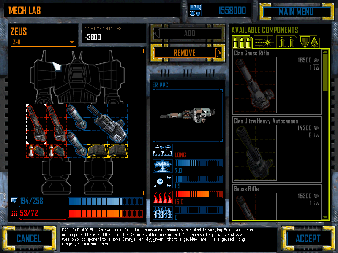Select the second red missile launcher

pos(57,151)
